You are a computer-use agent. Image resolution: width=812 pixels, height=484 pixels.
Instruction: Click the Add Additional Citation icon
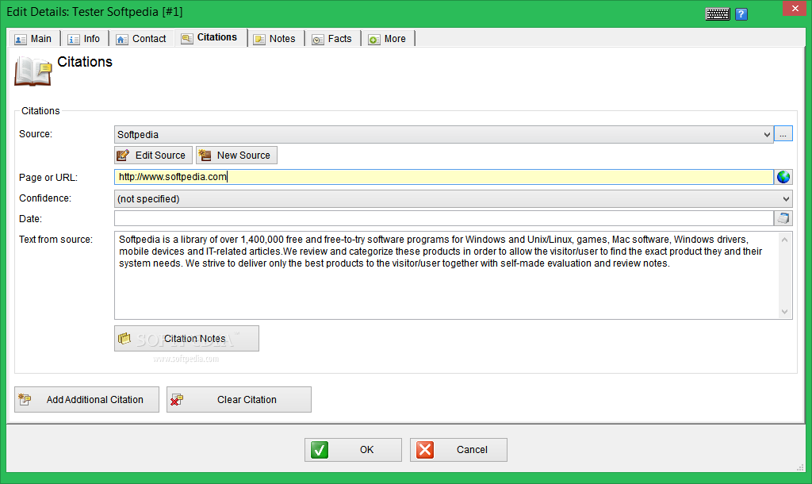(25, 400)
